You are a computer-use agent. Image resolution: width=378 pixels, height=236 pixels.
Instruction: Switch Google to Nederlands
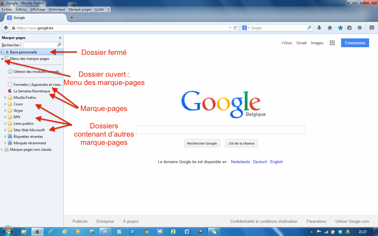(x=240, y=162)
